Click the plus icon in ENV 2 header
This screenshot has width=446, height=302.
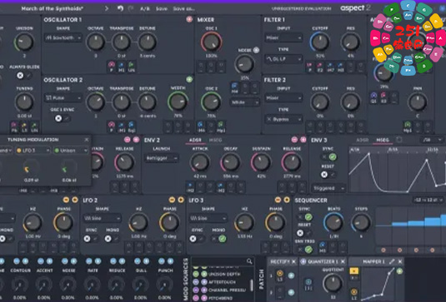303,140
